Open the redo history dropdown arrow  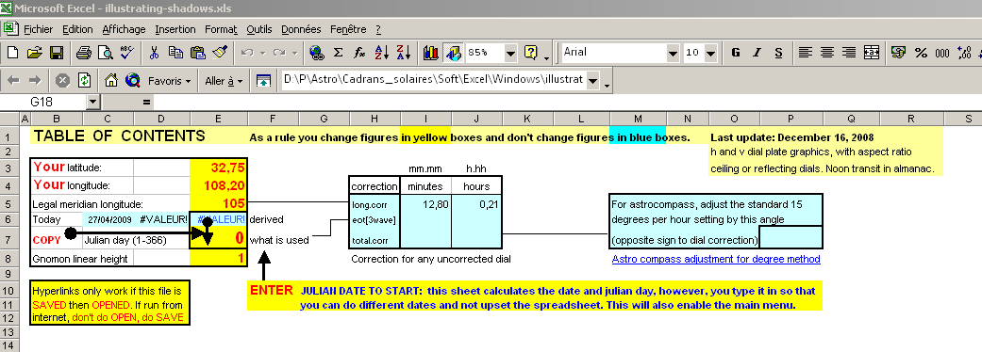295,53
